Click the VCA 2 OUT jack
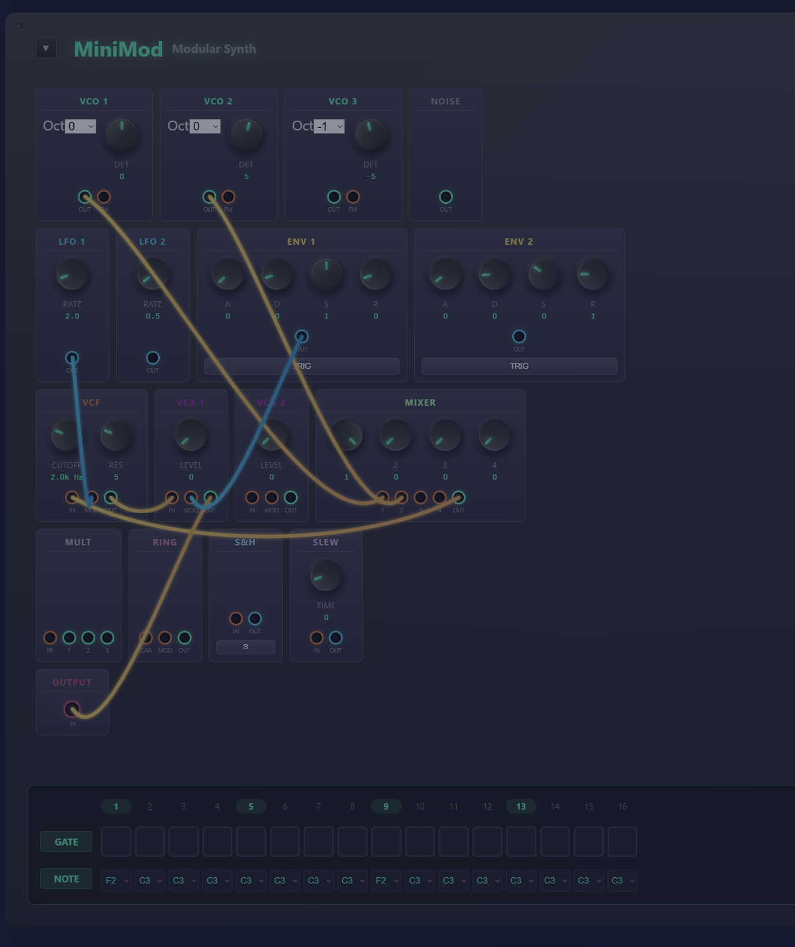The height and width of the screenshot is (947, 795). point(291,497)
